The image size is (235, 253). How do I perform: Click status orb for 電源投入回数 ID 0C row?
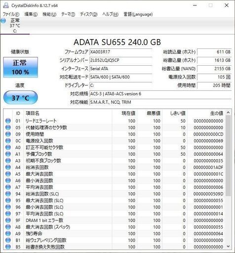pos(8,141)
